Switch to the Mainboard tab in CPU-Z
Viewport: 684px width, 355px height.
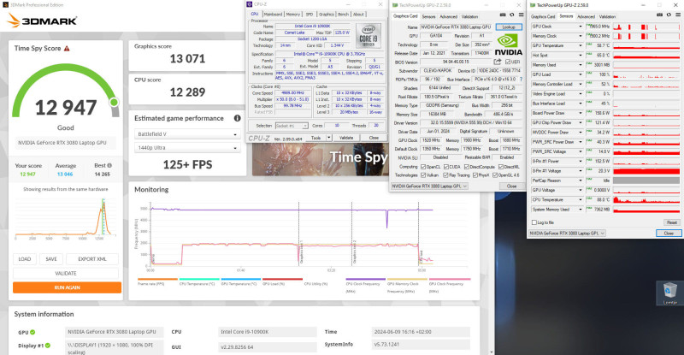[273, 14]
